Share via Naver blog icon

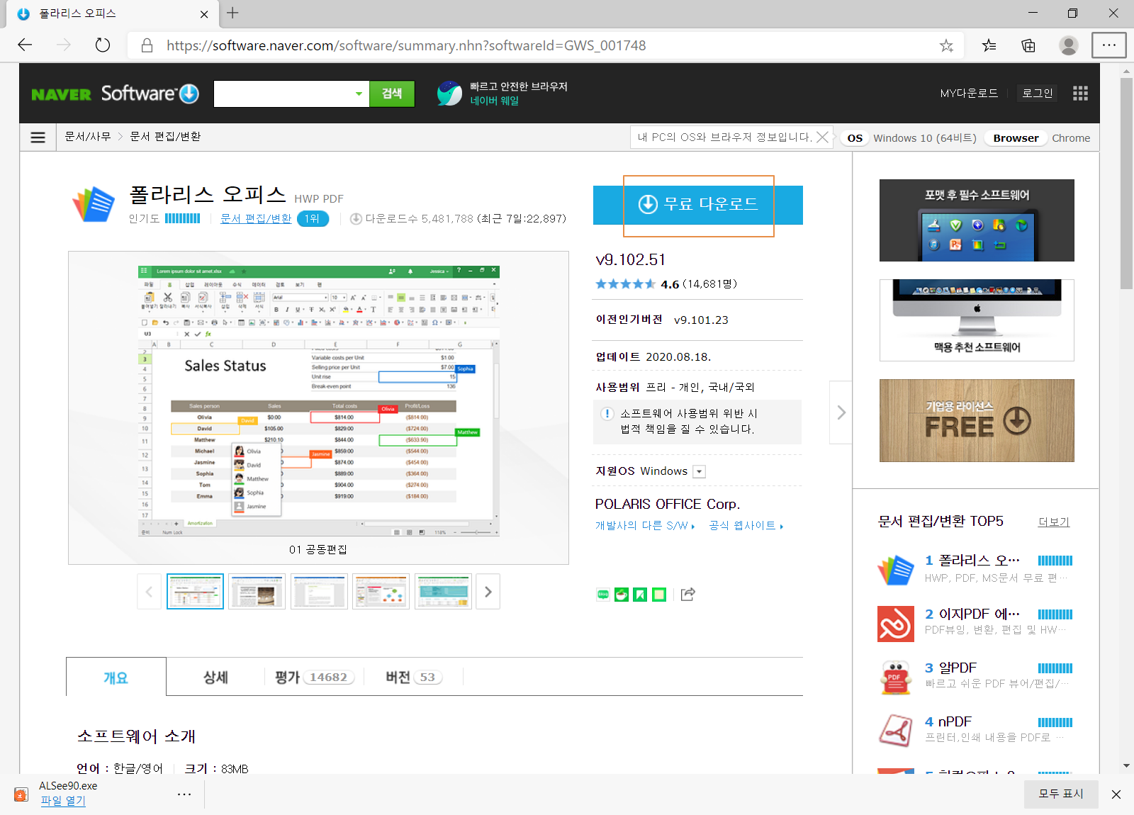point(602,595)
